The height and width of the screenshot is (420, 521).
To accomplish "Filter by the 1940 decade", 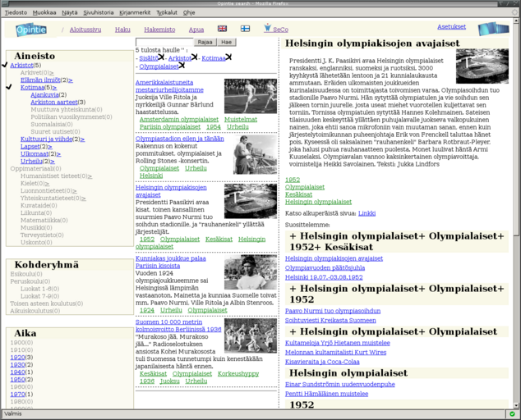I will click(17, 372).
